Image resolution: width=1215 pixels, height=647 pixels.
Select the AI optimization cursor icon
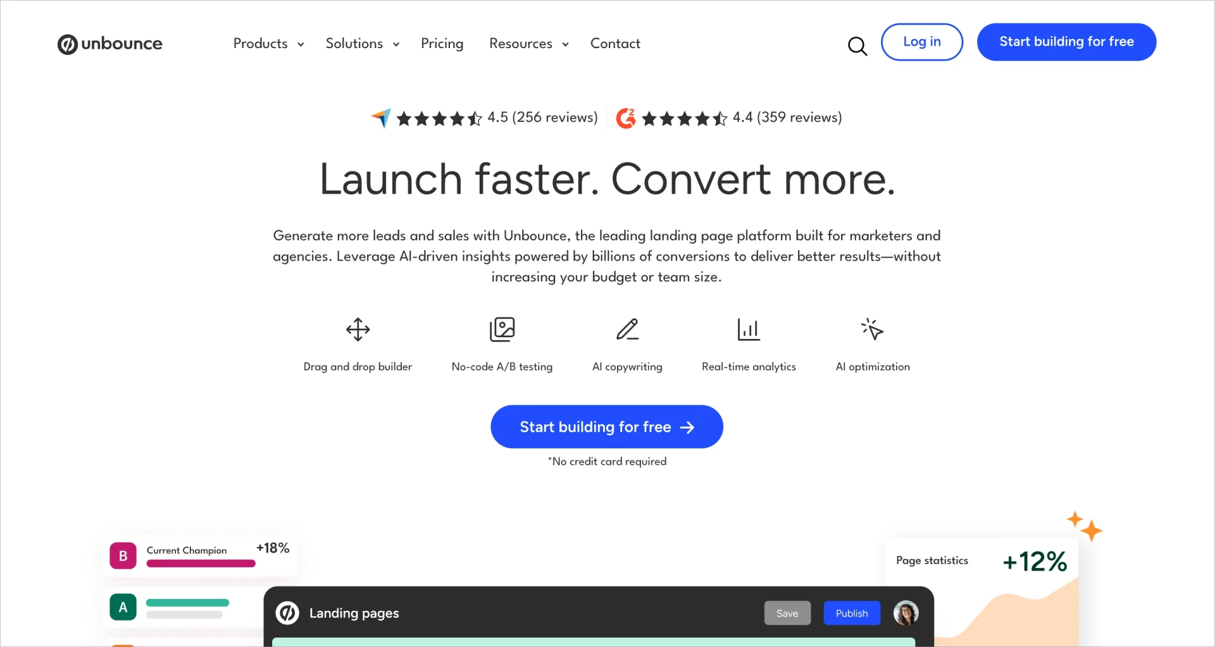coord(871,329)
